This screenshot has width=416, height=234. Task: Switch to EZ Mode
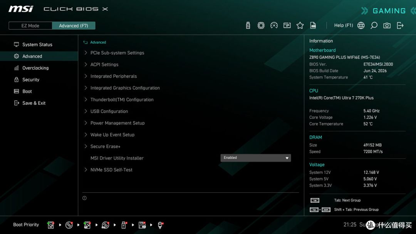pyautogui.click(x=30, y=26)
